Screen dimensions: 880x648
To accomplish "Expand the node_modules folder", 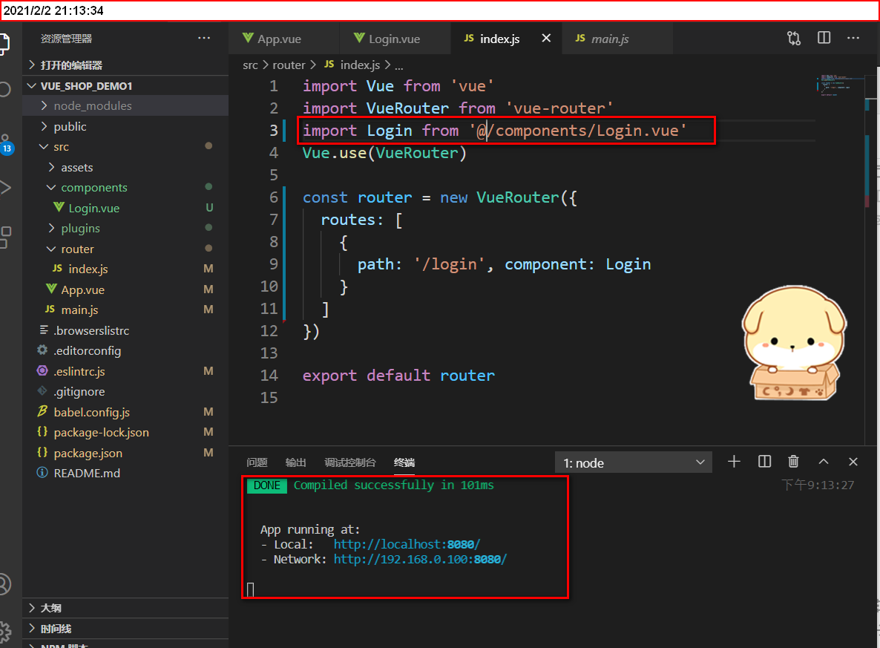I will [84, 105].
